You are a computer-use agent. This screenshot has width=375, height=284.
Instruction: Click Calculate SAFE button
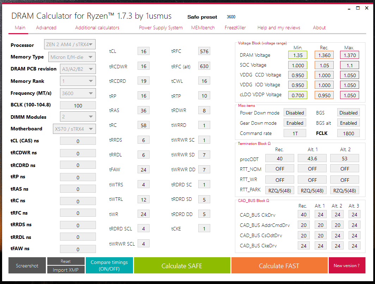point(182,265)
